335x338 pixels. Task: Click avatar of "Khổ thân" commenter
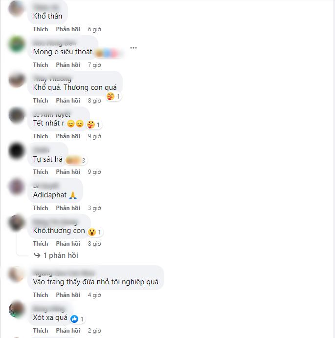tap(16, 8)
